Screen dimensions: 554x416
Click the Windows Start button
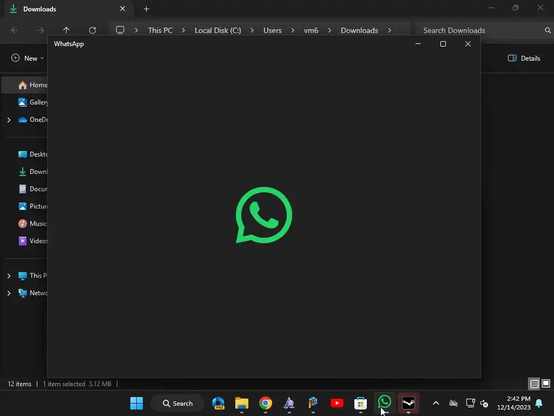[136, 403]
